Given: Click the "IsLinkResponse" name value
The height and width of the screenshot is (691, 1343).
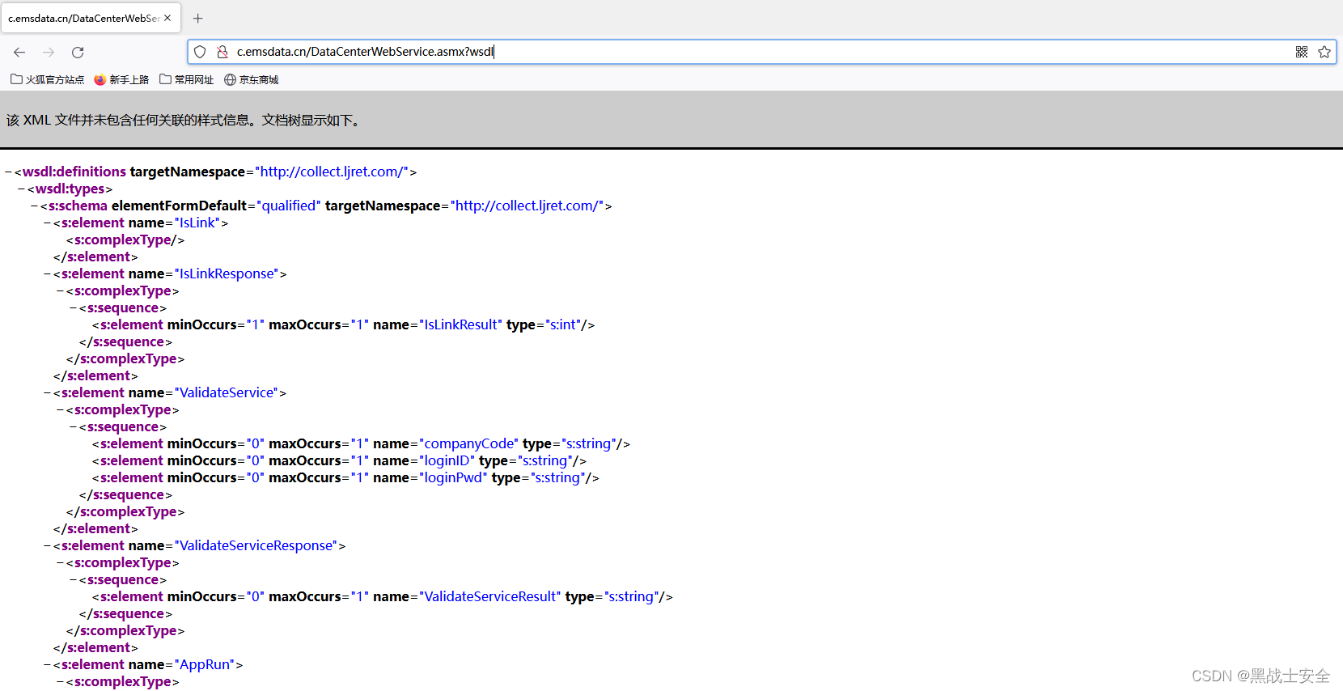Looking at the screenshot, I should pos(227,273).
